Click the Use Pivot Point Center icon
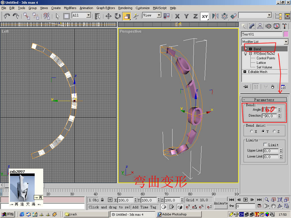 click(167, 16)
